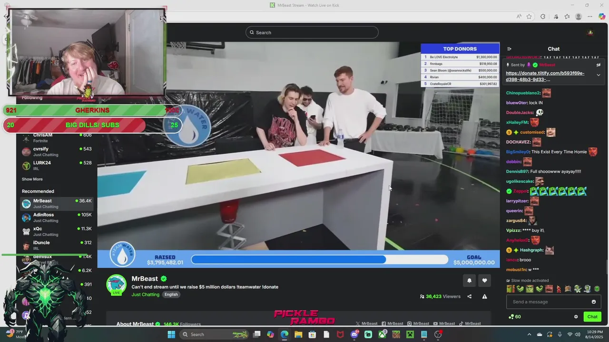Open AdinRoss in Recommended channels
Image resolution: width=609 pixels, height=342 pixels.
[x=57, y=218]
